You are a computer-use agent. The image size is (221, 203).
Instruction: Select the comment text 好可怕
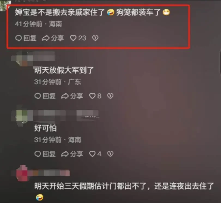pyautogui.click(x=46, y=128)
